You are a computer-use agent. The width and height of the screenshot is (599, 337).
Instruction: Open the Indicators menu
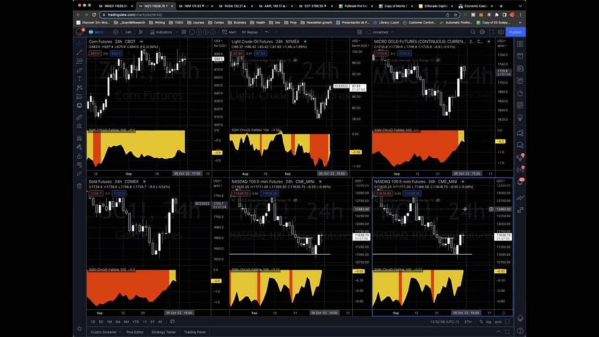click(x=161, y=32)
